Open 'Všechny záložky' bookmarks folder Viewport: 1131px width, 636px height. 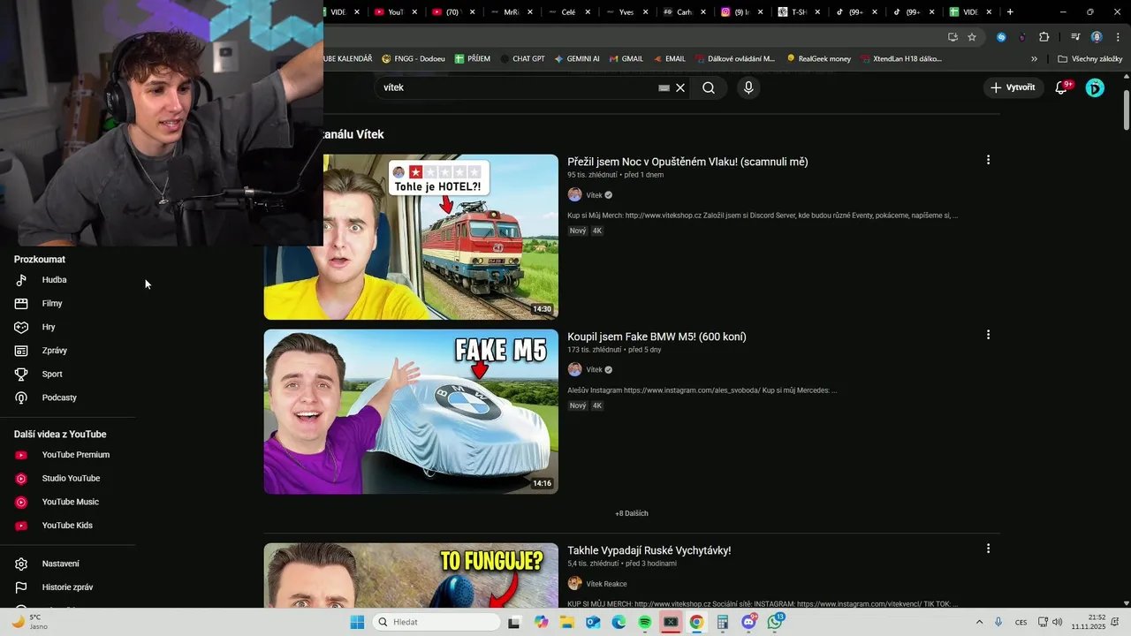(x=1089, y=59)
